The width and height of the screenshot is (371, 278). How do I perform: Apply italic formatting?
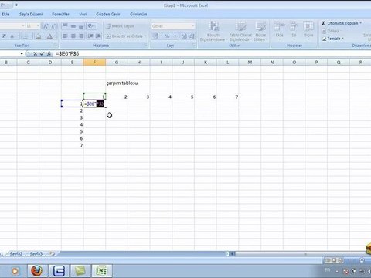pyautogui.click(x=4, y=36)
